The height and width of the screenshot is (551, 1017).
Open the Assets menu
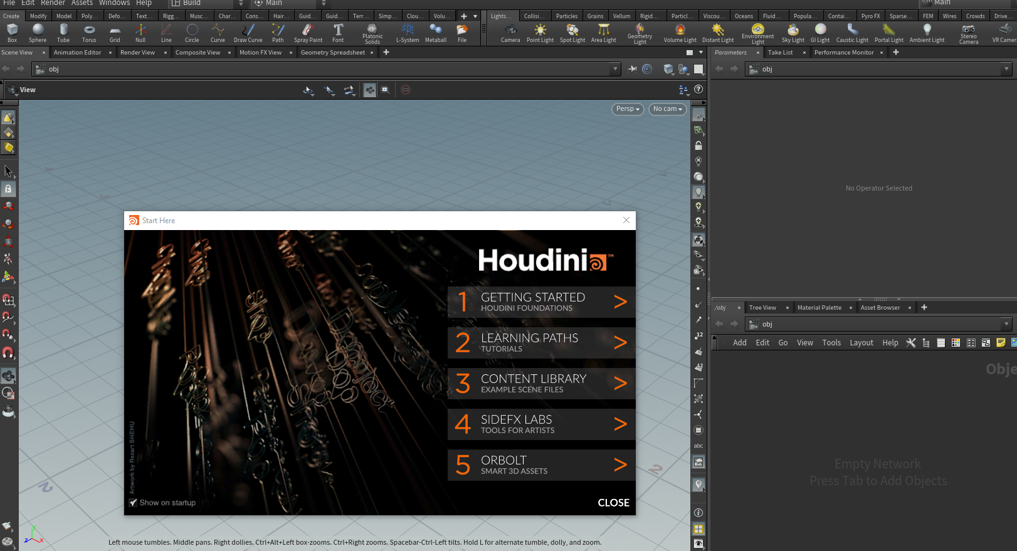[x=82, y=3]
